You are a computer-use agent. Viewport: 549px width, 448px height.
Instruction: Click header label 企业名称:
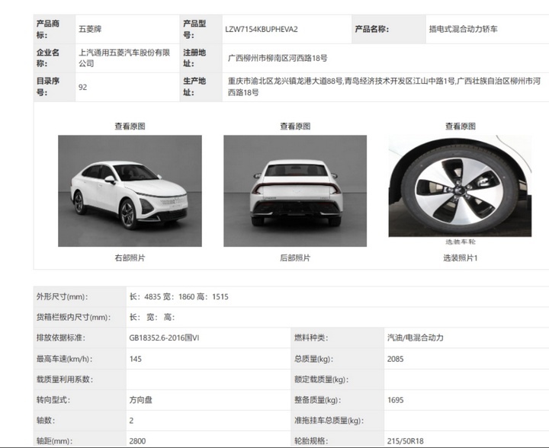(x=48, y=58)
